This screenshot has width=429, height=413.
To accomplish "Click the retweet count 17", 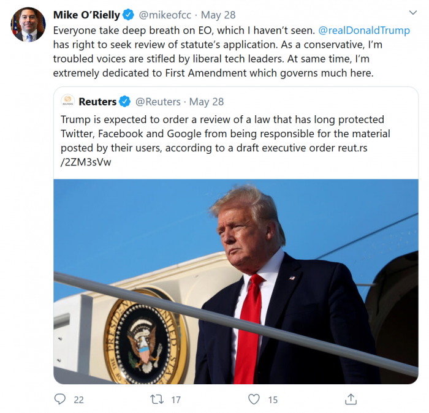I will [175, 400].
